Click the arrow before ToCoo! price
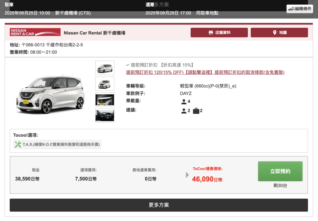Viewport: 318px width, 221px height. [187, 175]
